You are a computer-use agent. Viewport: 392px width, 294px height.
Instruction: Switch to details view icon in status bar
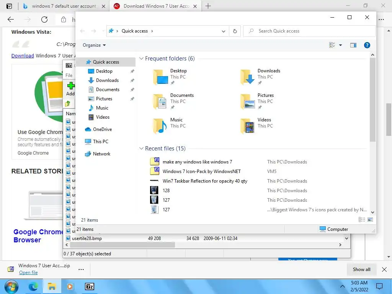[x=361, y=219]
